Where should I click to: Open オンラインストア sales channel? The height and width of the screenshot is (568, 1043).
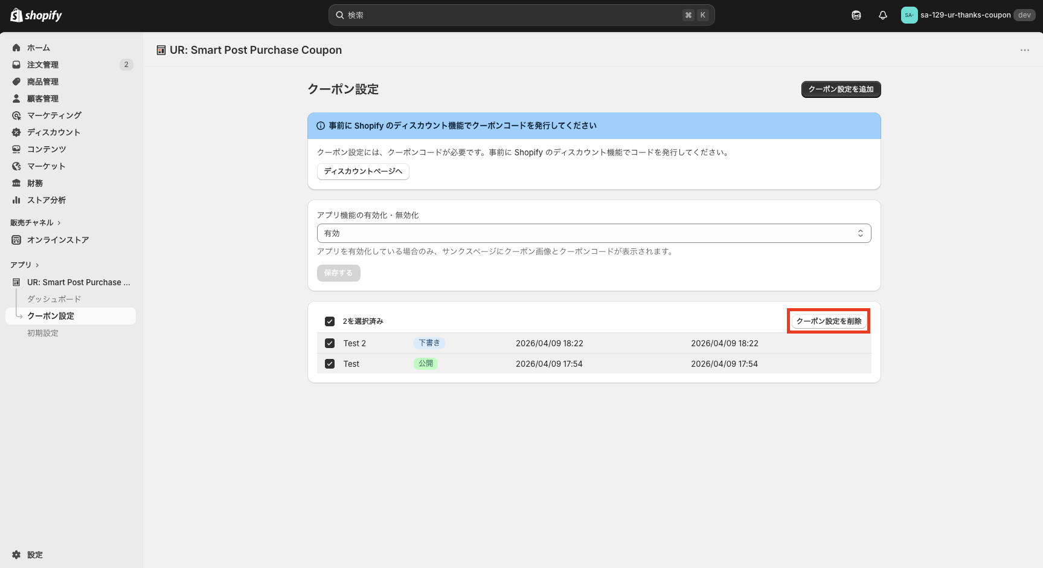tap(58, 240)
